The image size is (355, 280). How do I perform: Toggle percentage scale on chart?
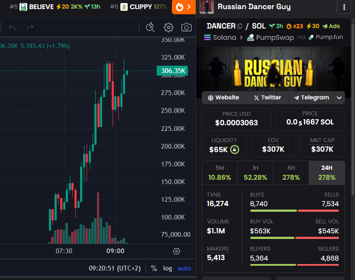point(154,268)
